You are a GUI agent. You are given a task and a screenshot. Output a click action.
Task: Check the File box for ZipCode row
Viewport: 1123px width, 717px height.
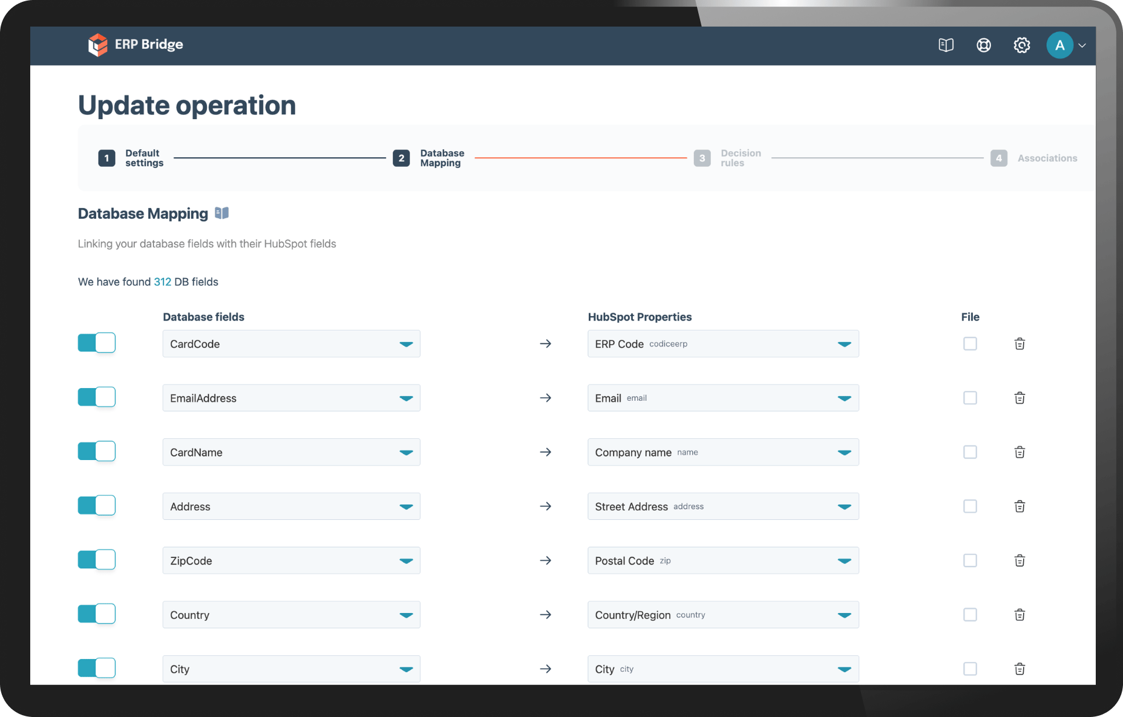(x=970, y=560)
